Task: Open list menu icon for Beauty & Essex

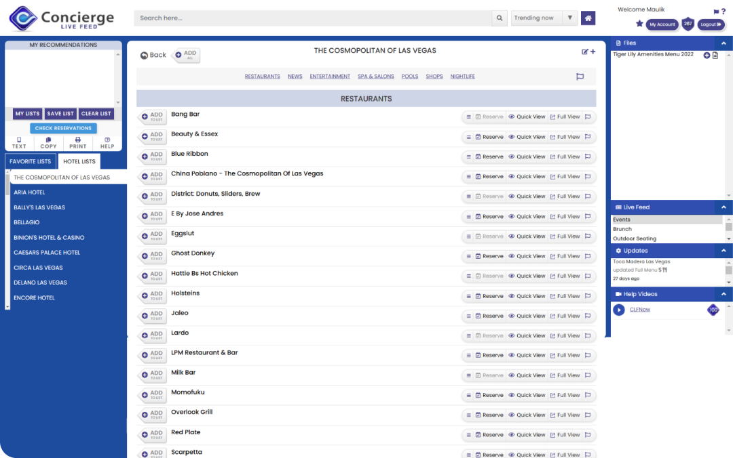Action: click(468, 137)
